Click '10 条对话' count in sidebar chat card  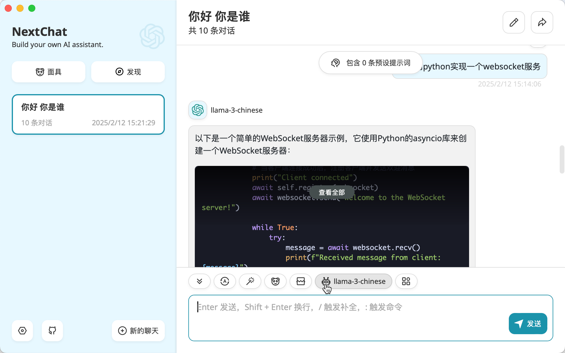[x=37, y=123]
